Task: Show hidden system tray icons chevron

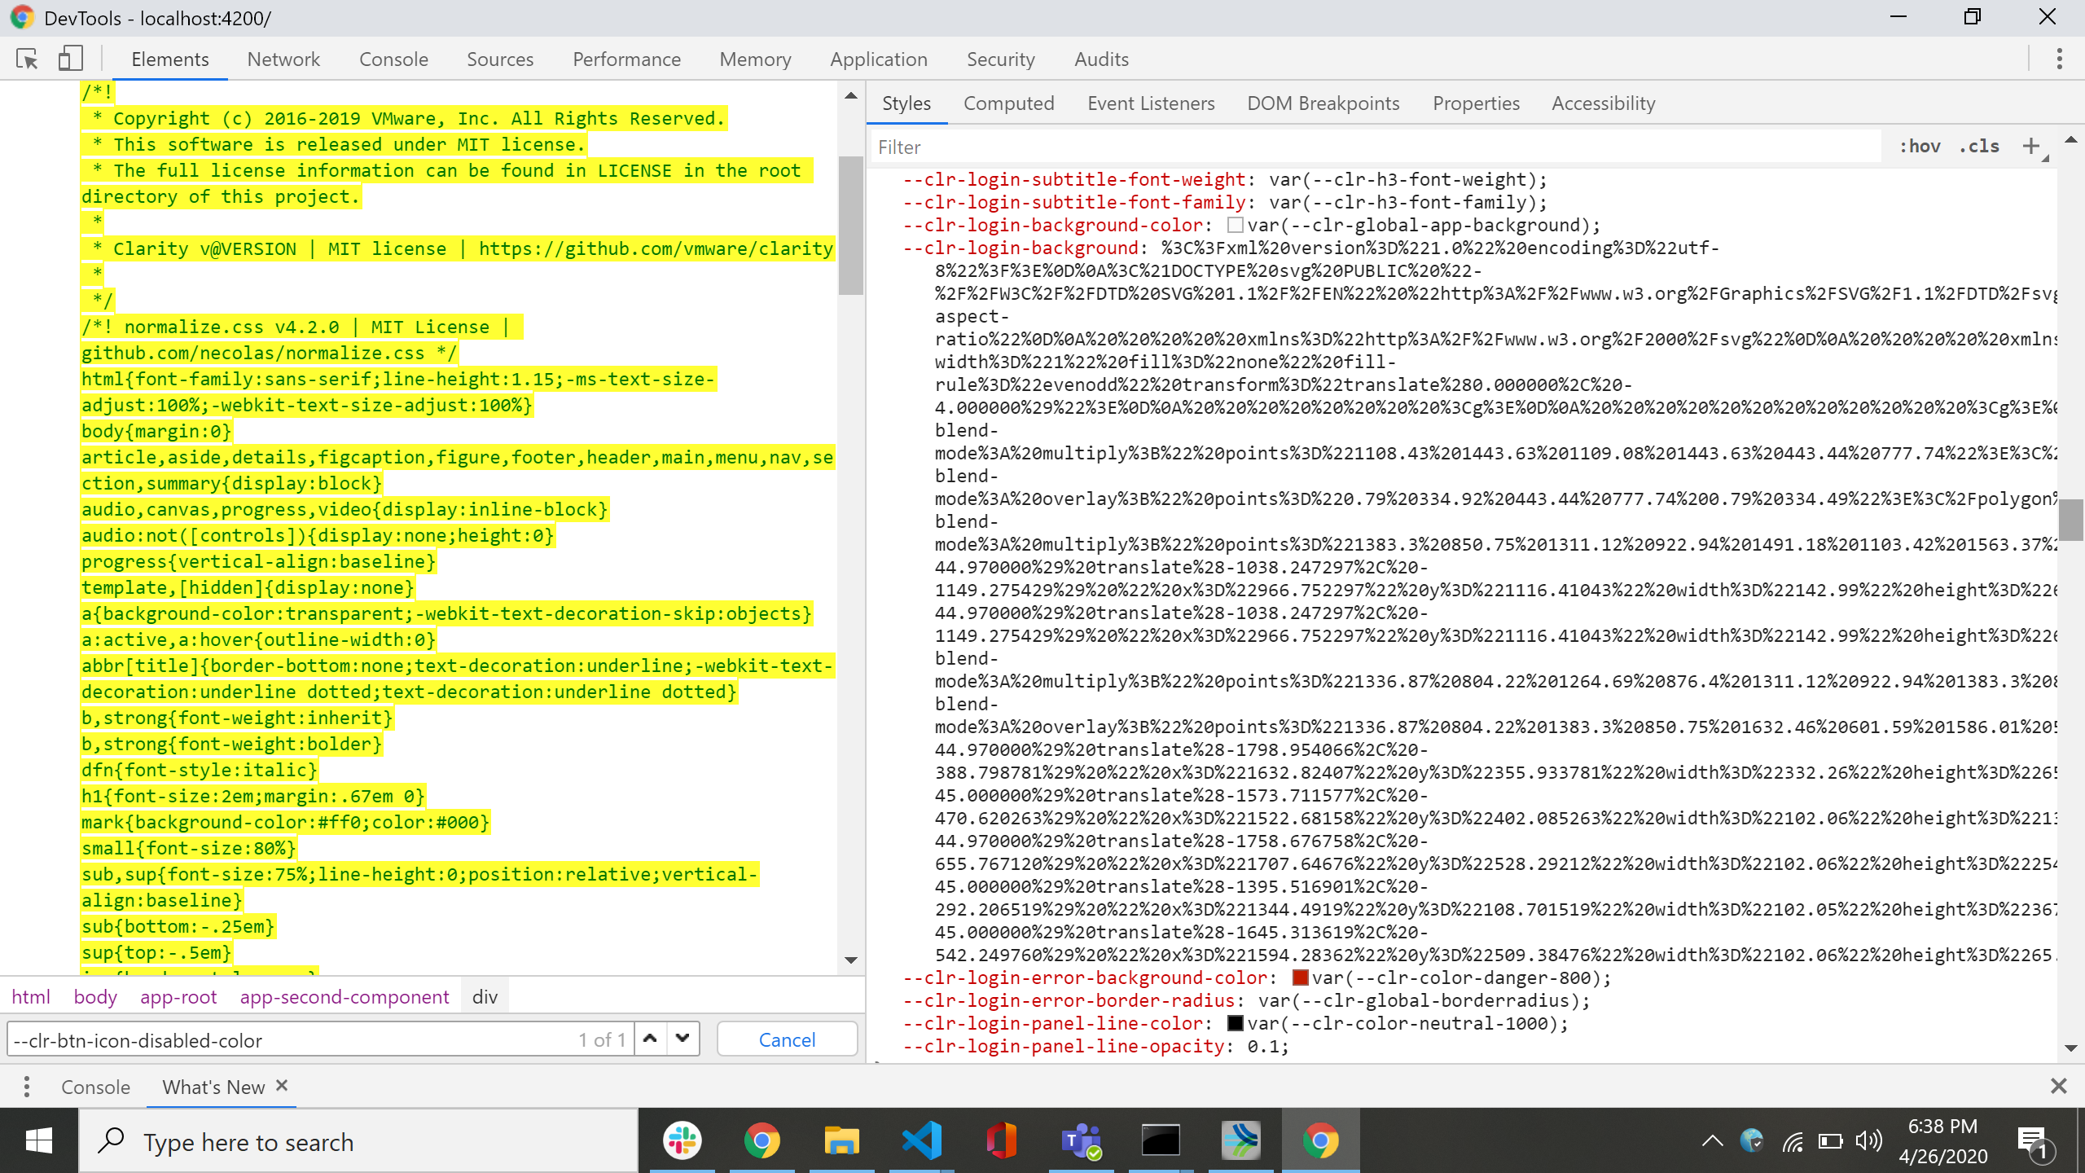Action: click(x=1712, y=1140)
